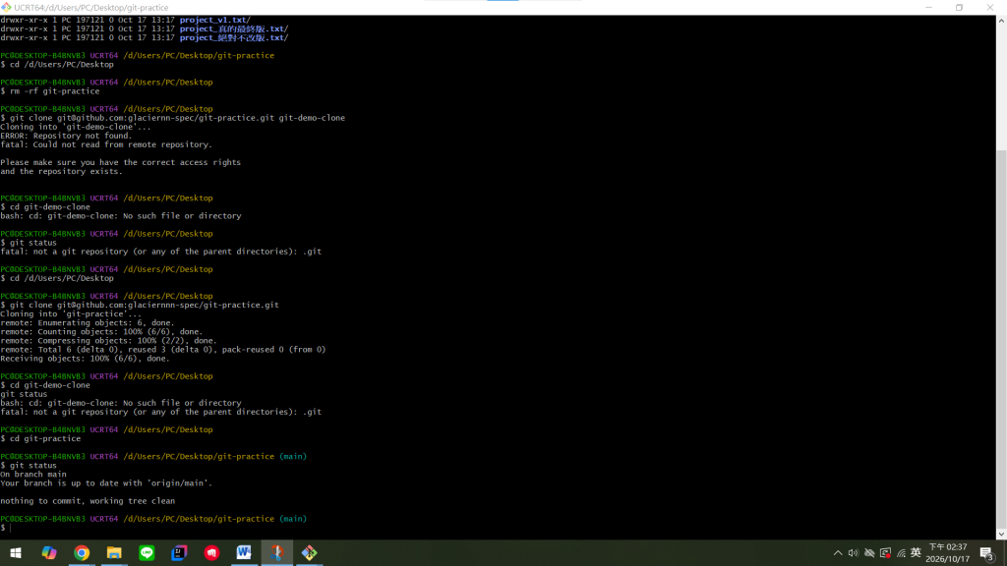Open the red round app on the taskbar
The image size is (1007, 566).
212,552
